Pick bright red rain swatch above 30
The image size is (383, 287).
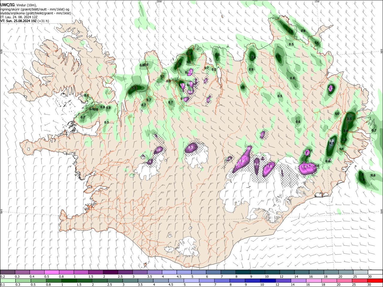click(376, 280)
